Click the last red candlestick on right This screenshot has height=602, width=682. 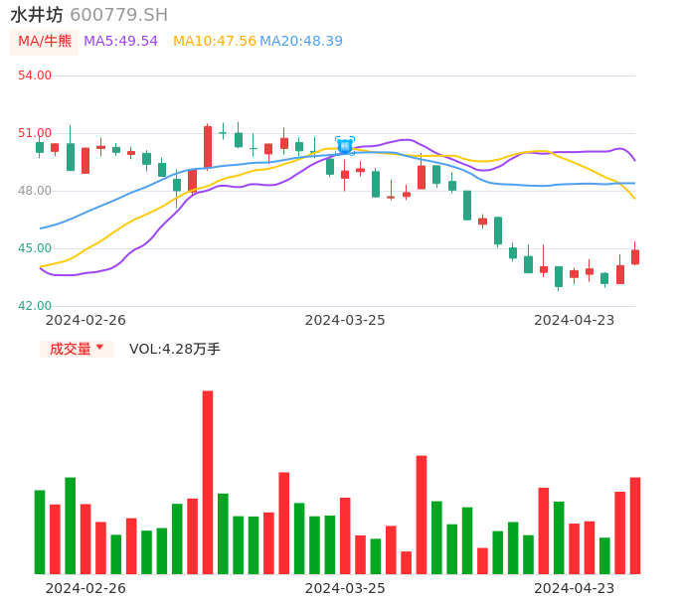[x=635, y=256]
